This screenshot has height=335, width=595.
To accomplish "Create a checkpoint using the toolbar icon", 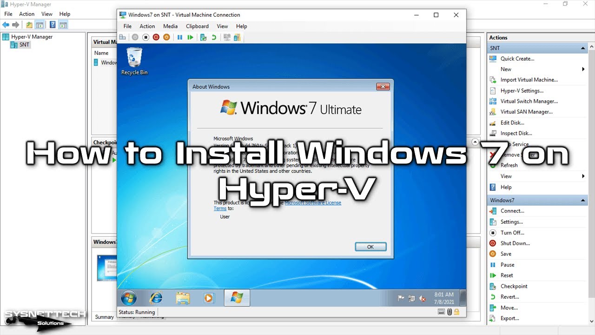I will click(203, 37).
